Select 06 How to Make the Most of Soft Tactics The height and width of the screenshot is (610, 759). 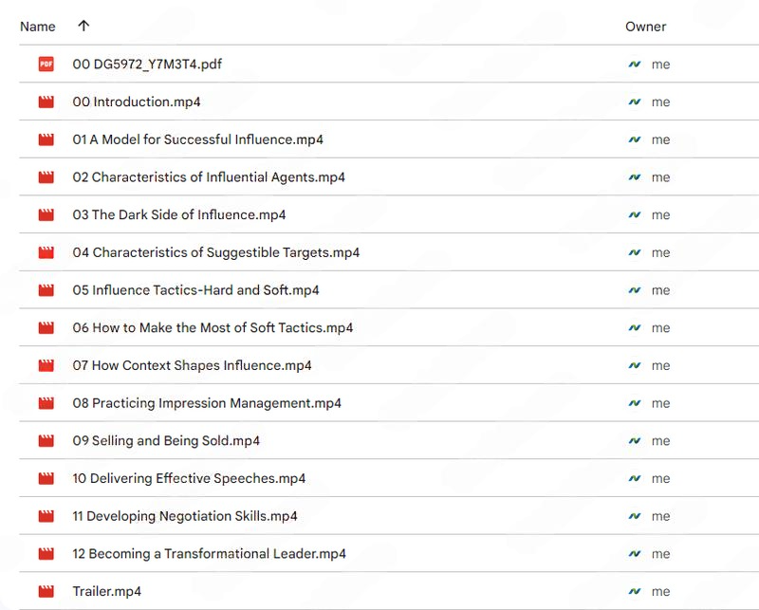[x=213, y=327]
